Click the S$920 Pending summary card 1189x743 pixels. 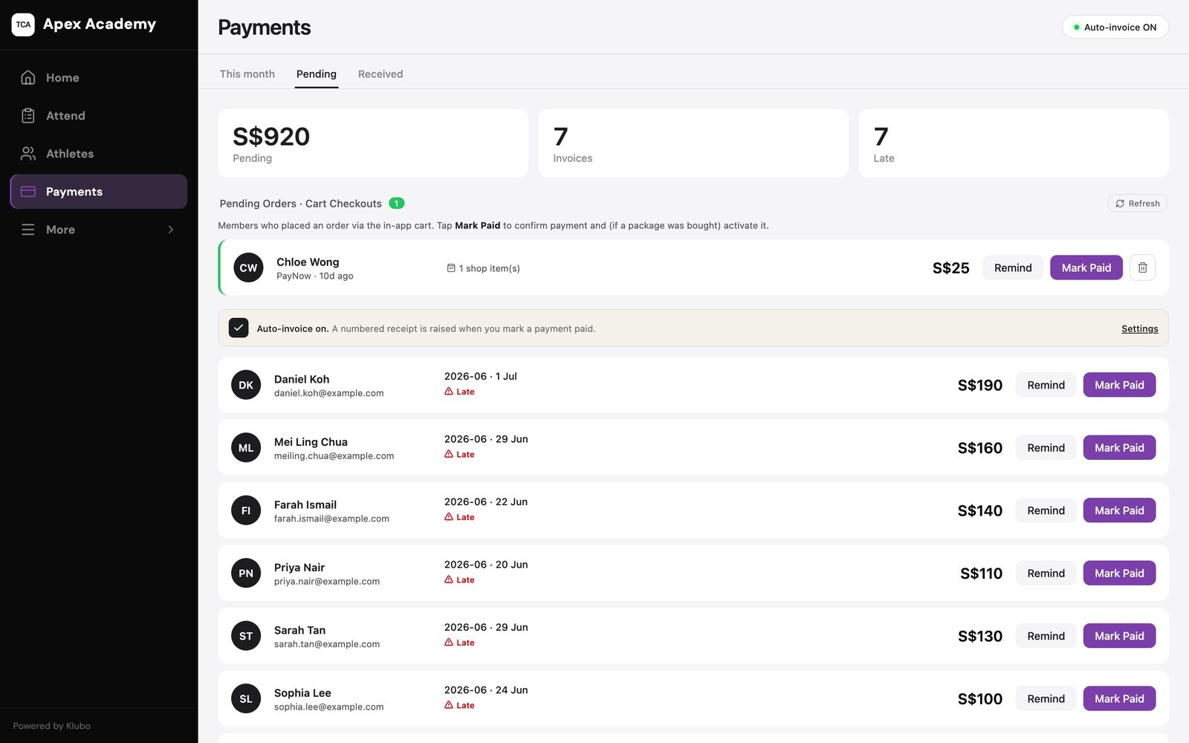(373, 143)
